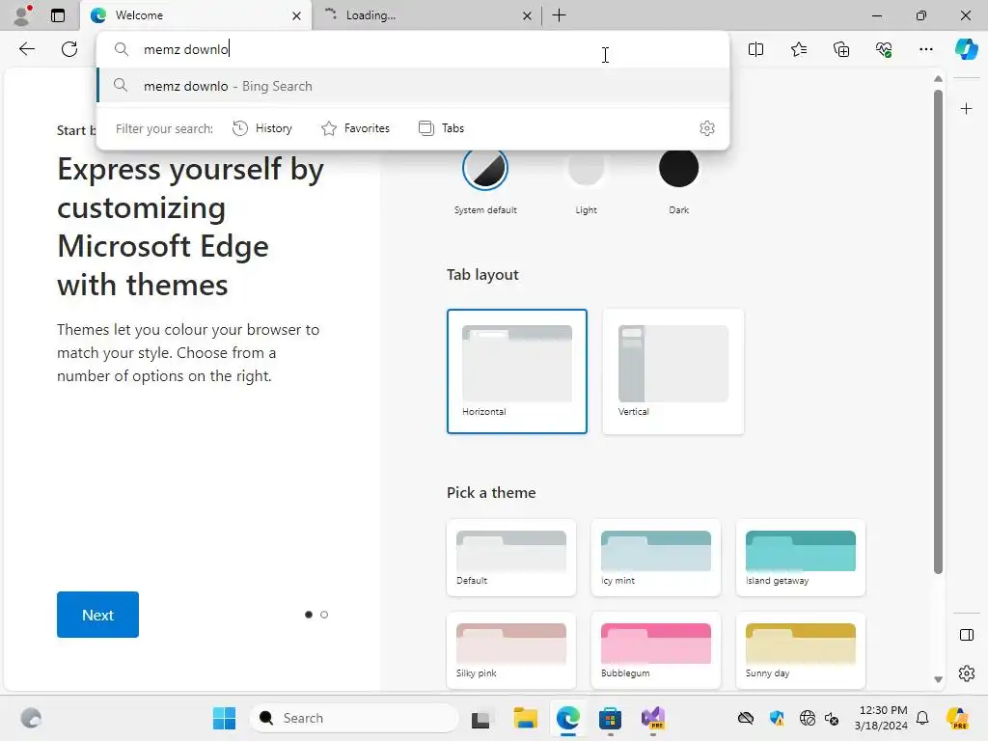This screenshot has width=988, height=741.
Task: Open a new tab with plus button
Action: [559, 15]
